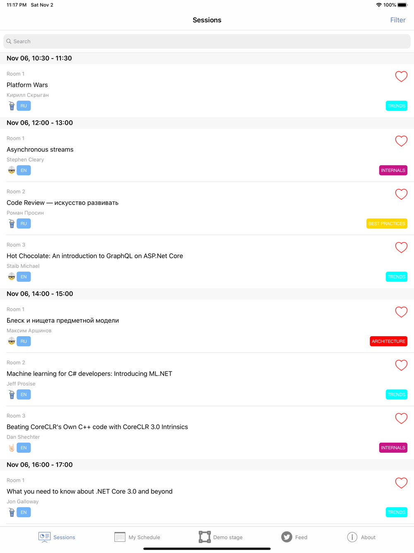The width and height of the screenshot is (414, 553).
Task: Open the Beating CoreCLR's Own C++ session
Action: tap(97, 427)
